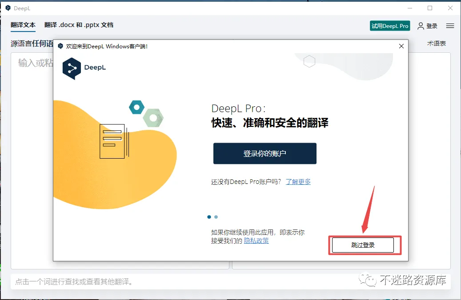Open the 术语表 glossary
Viewport: 461px width, 300px height.
436,44
